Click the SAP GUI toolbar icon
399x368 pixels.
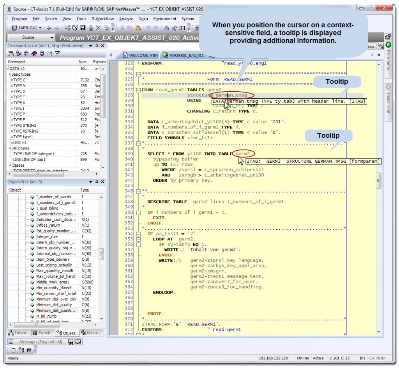coord(15,27)
